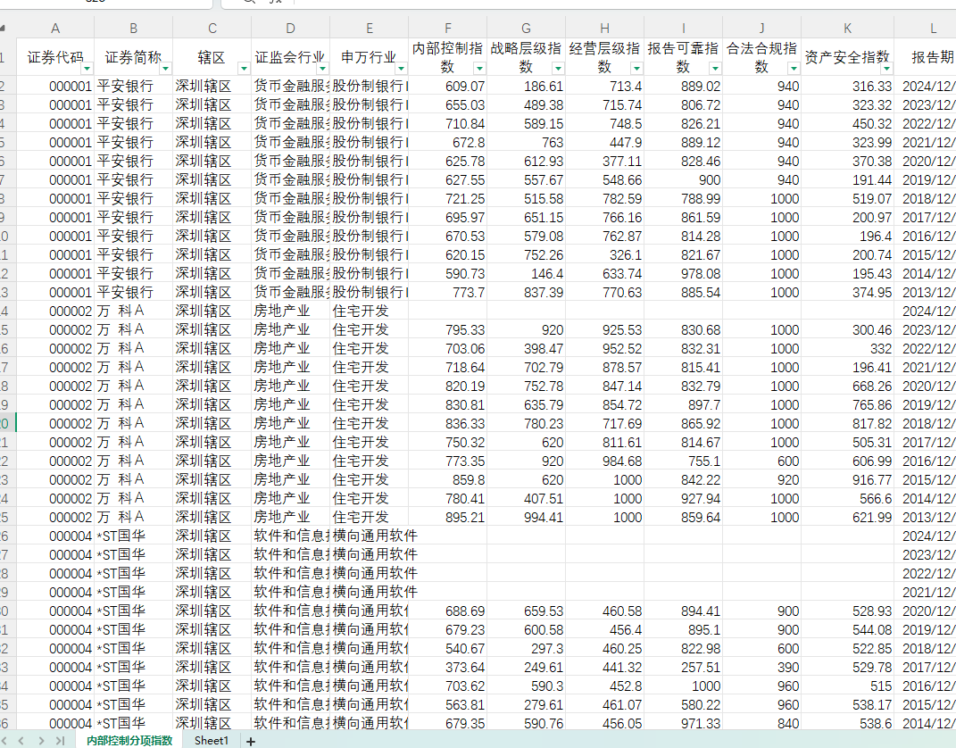Click the 资产安全指数 header cell text
Viewport: 956px width, 748px height.
click(x=847, y=57)
